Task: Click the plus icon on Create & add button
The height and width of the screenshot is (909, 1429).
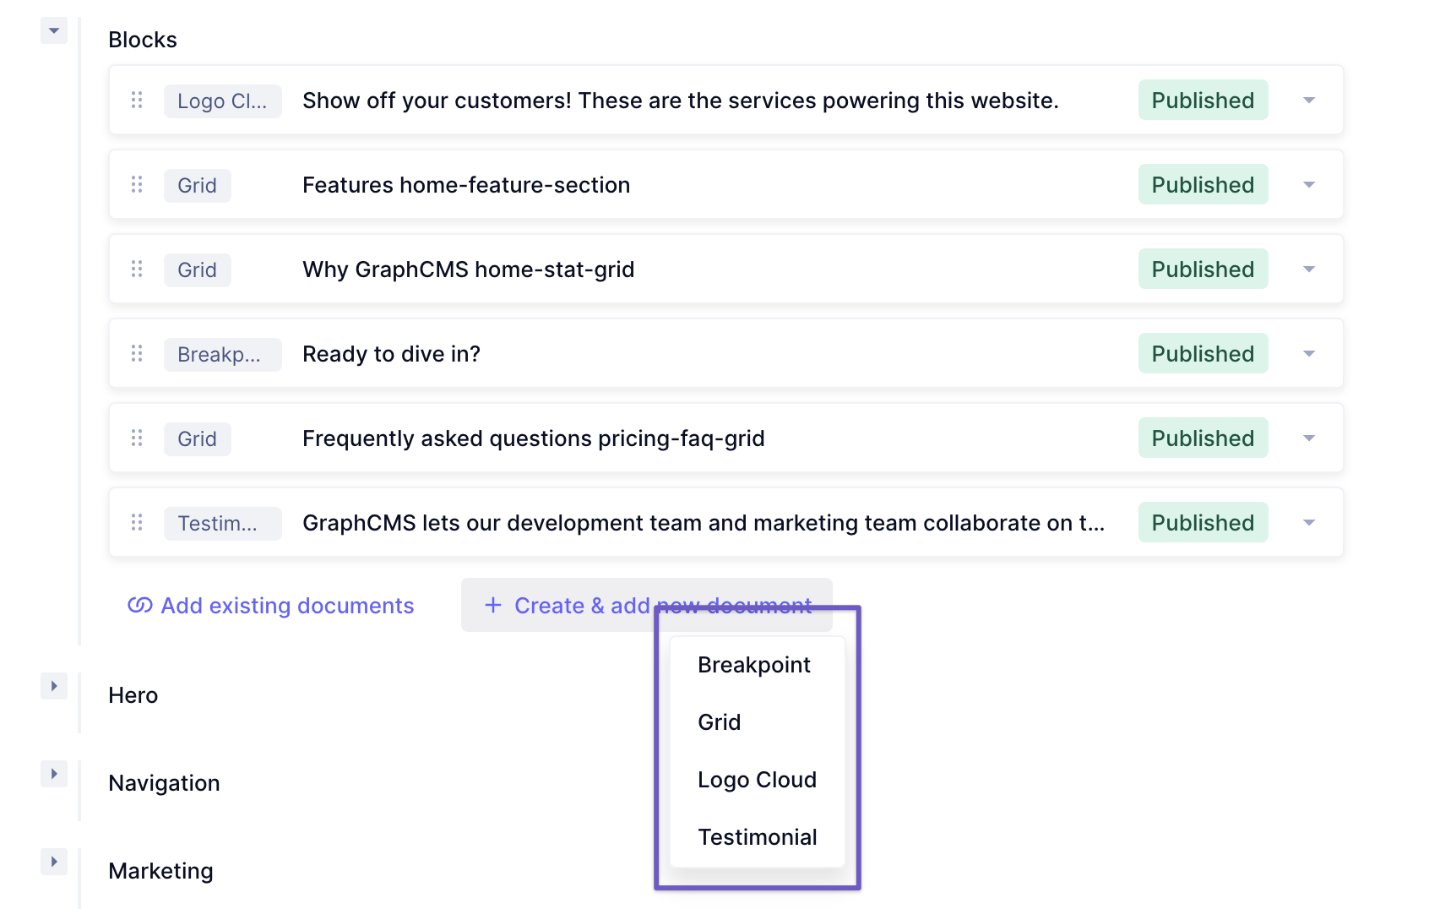Action: pyautogui.click(x=493, y=605)
